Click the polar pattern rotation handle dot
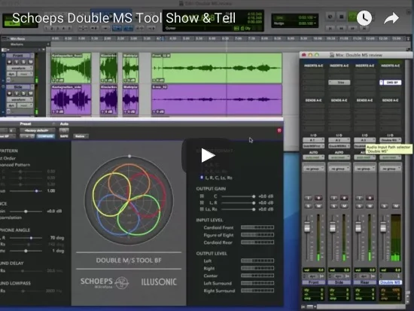The width and height of the screenshot is (414, 311). tap(129, 156)
